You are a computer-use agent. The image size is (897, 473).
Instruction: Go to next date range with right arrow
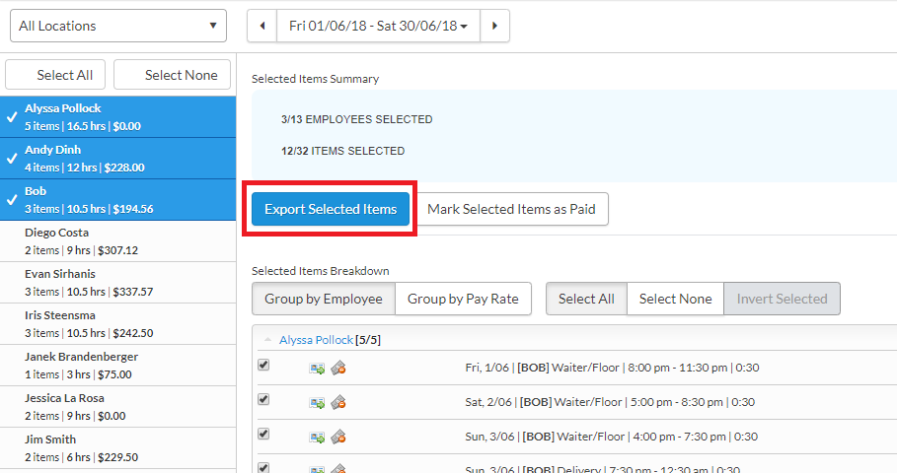click(494, 26)
